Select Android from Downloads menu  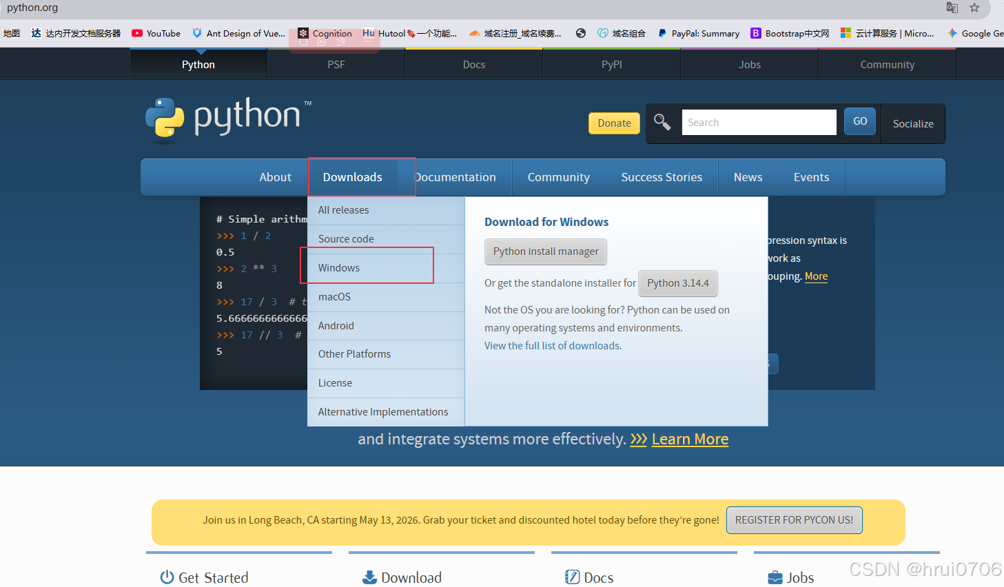(386, 326)
